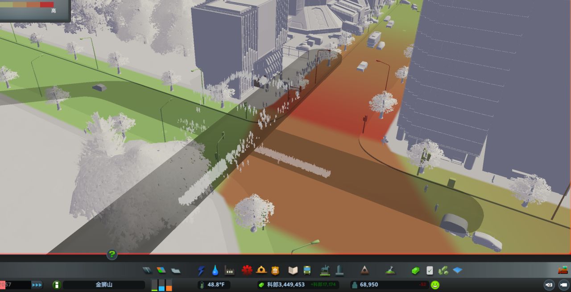Open city info green icon
The image size is (571, 292).
tap(57, 284)
